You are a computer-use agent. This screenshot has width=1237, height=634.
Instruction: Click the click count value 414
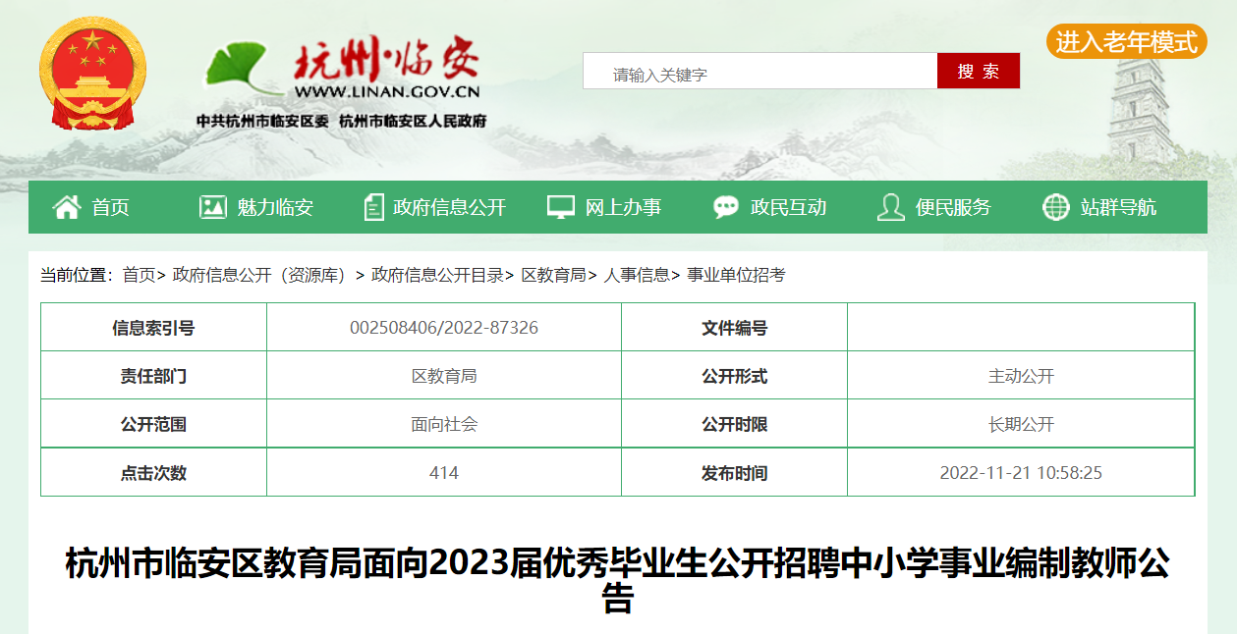[444, 472]
